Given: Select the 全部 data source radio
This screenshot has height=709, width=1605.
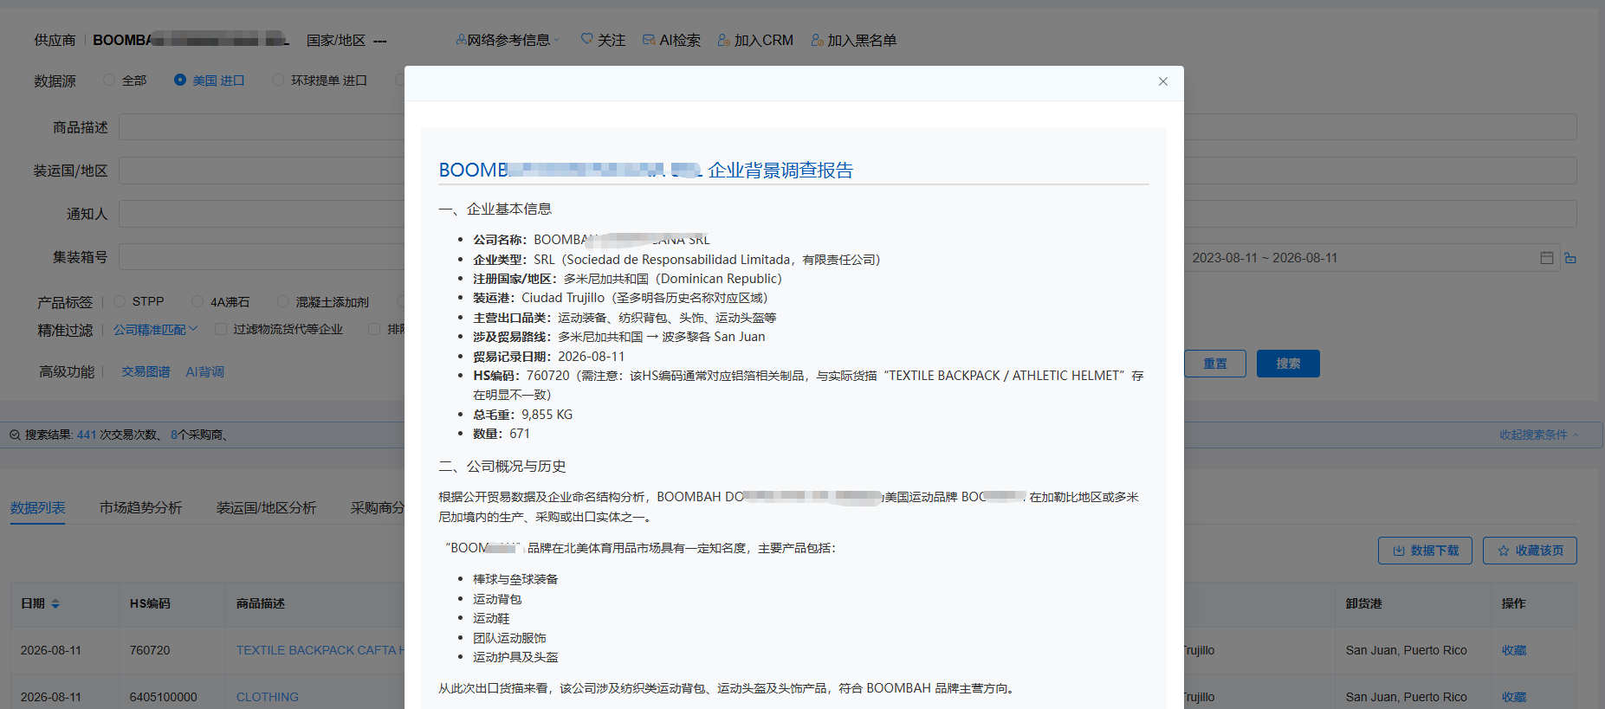Looking at the screenshot, I should coord(109,81).
